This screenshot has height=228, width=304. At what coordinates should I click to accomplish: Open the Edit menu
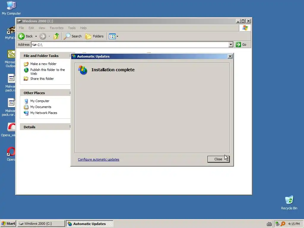click(31, 28)
